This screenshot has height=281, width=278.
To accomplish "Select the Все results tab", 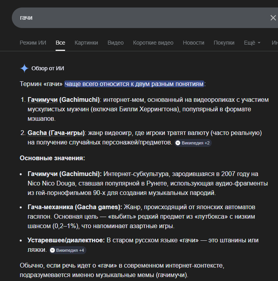I will tap(60, 43).
